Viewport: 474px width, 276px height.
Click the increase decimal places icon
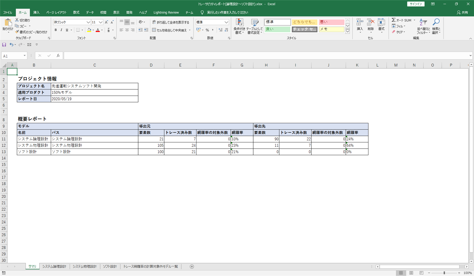[x=220, y=30]
